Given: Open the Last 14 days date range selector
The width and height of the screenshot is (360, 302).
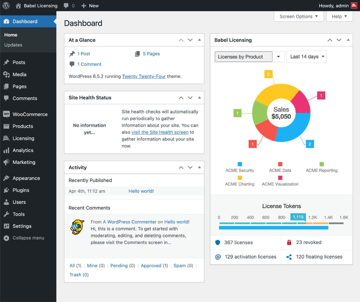Looking at the screenshot, I should pos(306,56).
